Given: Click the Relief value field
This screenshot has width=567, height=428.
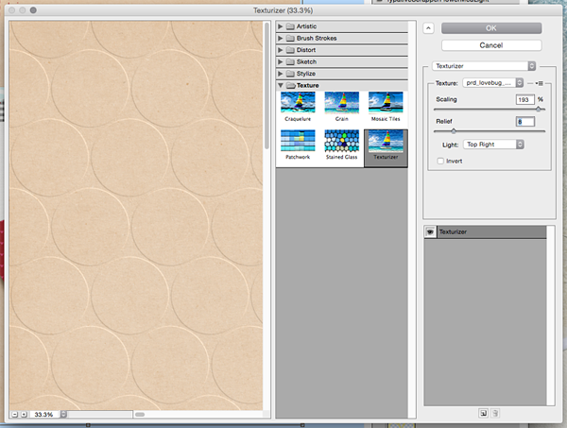Looking at the screenshot, I should (x=525, y=122).
